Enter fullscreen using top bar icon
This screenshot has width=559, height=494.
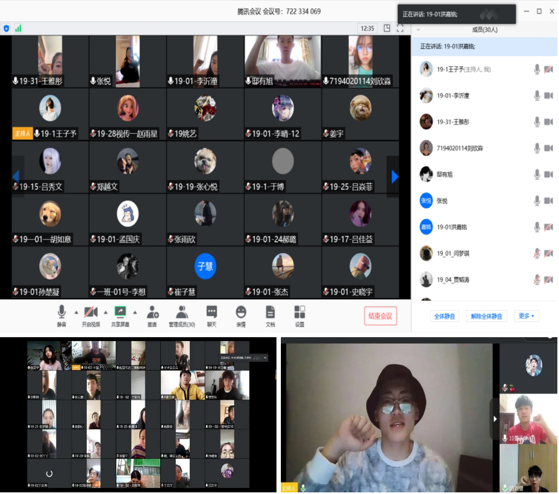[x=400, y=28]
